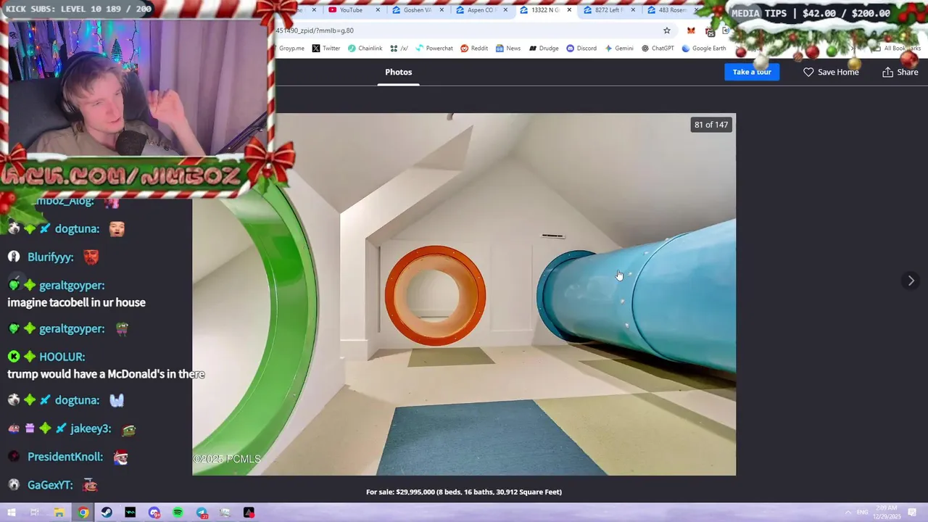
Task: Click the 'imagine tacobell in ur house' message
Action: pyautogui.click(x=76, y=302)
